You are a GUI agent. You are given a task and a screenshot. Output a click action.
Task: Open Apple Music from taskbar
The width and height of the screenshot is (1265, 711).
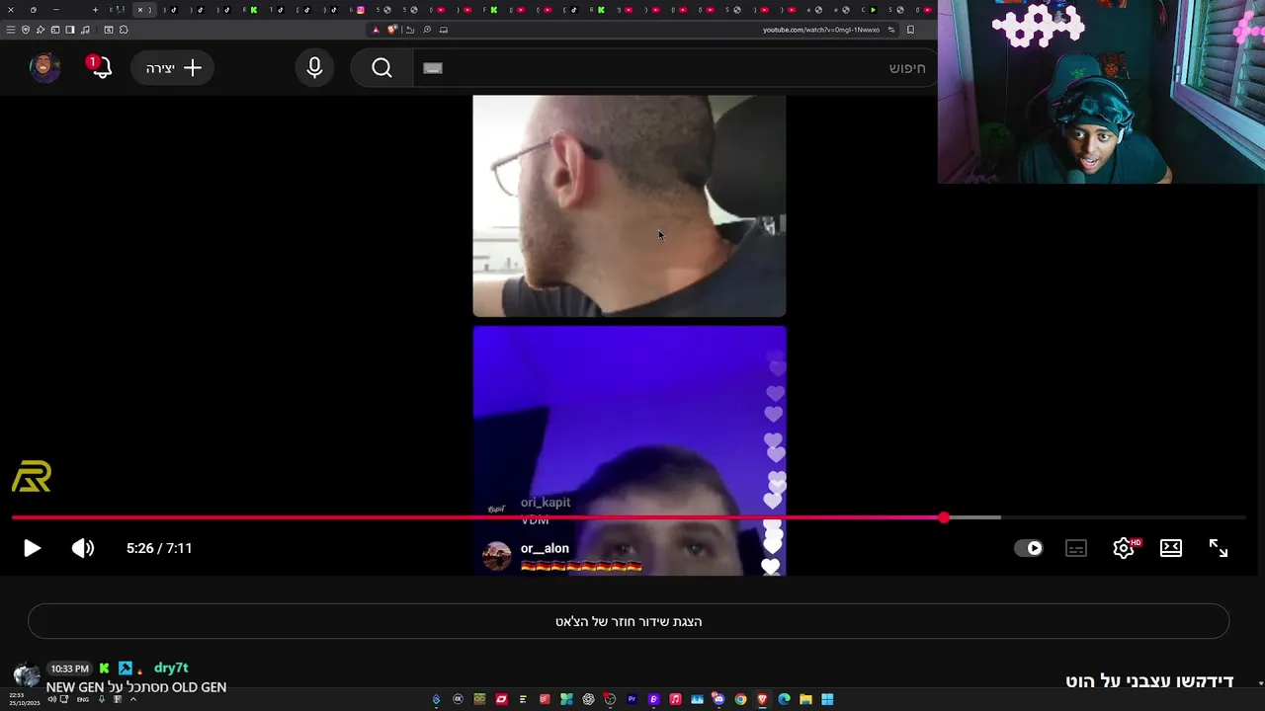pyautogui.click(x=675, y=699)
